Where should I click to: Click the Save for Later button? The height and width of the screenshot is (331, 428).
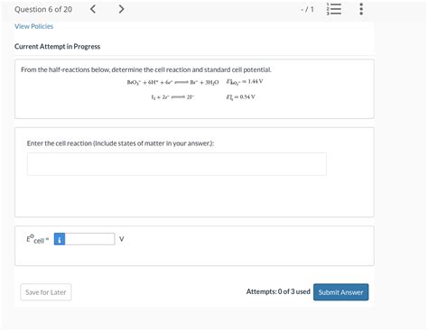pos(46,292)
